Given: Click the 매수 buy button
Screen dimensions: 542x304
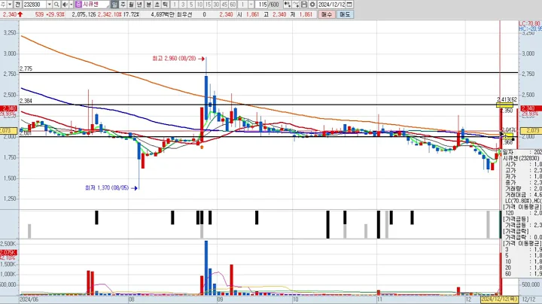Looking at the screenshot, I should point(326,14).
